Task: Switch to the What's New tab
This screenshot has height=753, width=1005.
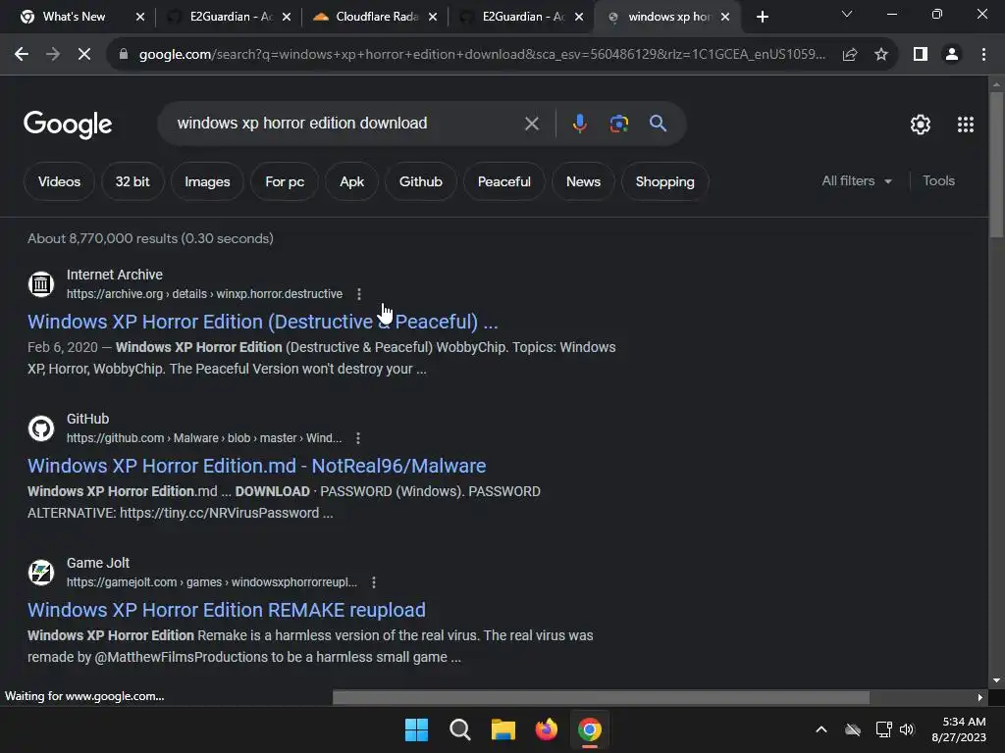Action: (74, 18)
